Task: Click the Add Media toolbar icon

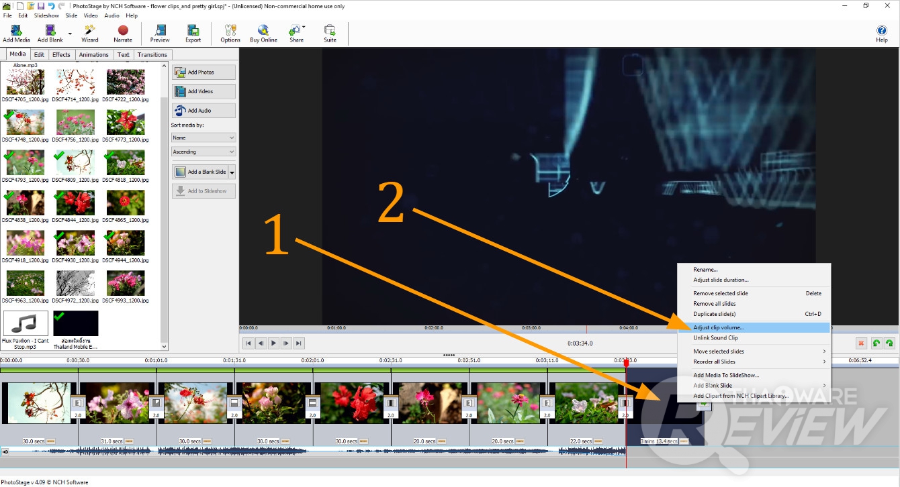Action: coord(16,34)
